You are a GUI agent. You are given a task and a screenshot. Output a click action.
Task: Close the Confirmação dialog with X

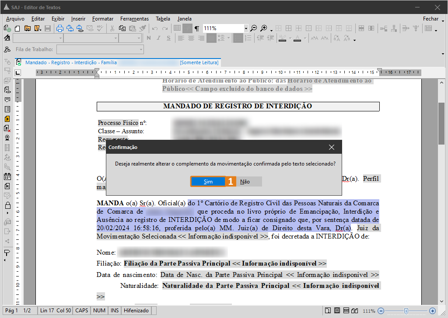tap(332, 147)
